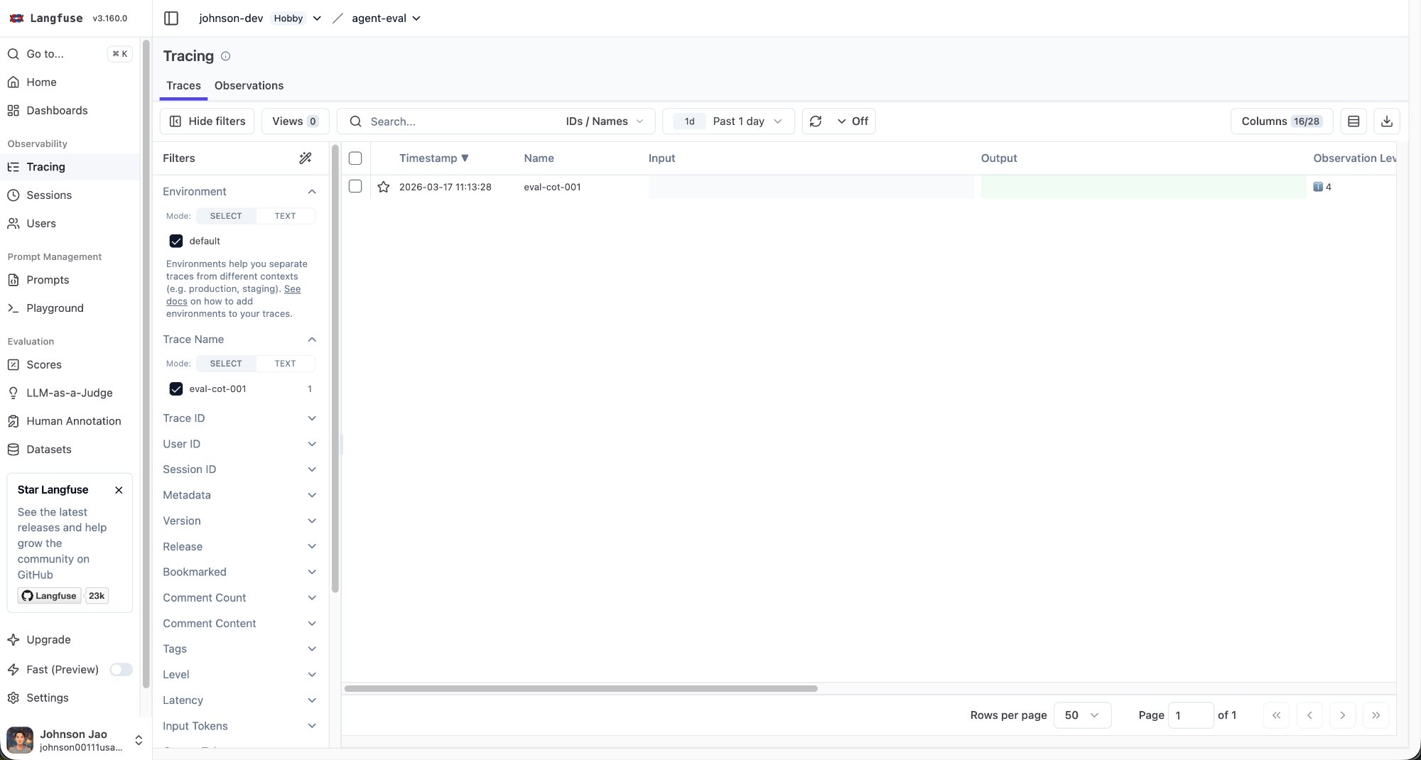
Task: Collapse the Environment filter section
Action: pos(311,191)
